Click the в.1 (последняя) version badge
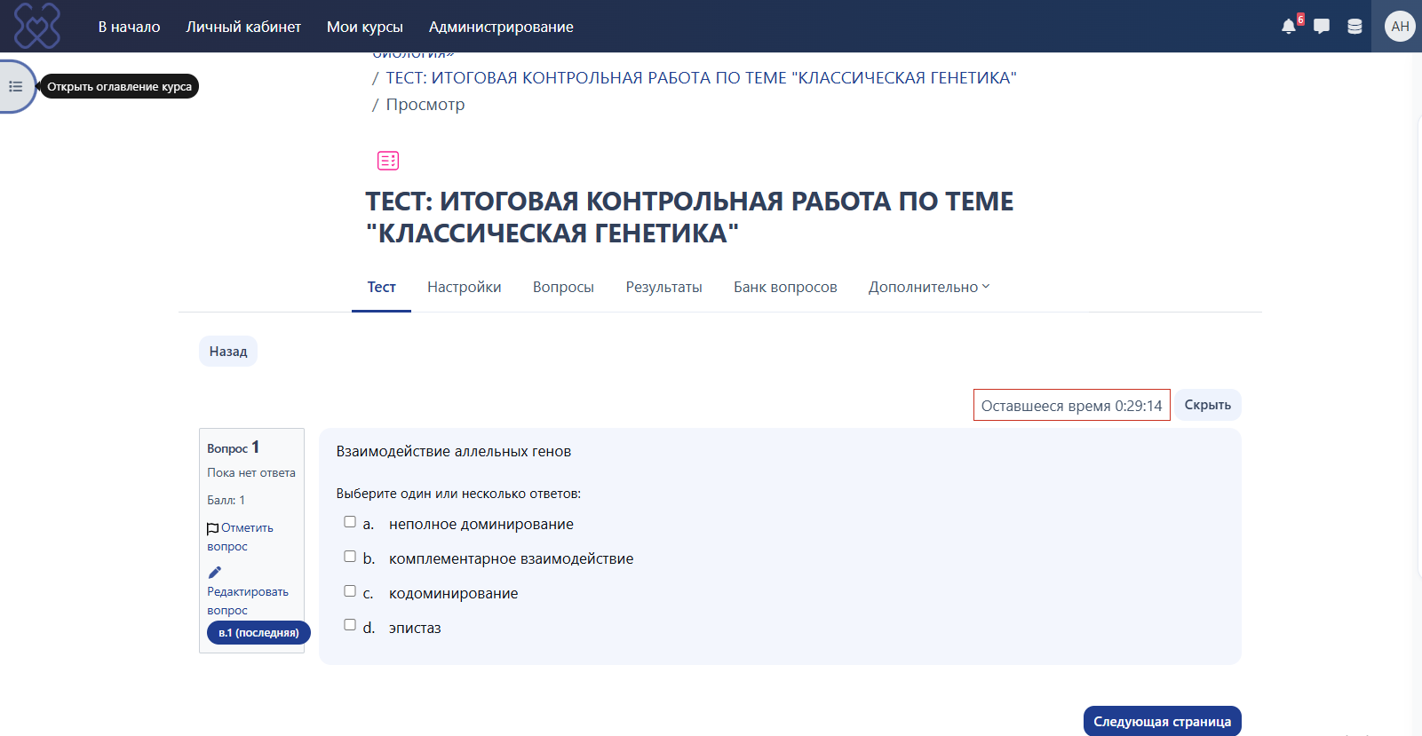The width and height of the screenshot is (1422, 736). tap(258, 633)
